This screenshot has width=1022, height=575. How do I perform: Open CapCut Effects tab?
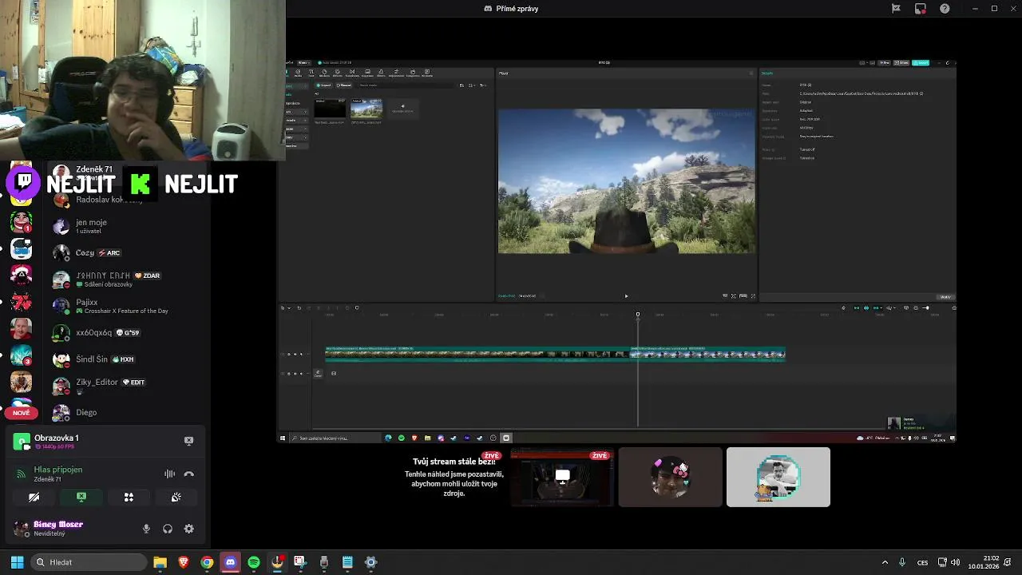[338, 73]
